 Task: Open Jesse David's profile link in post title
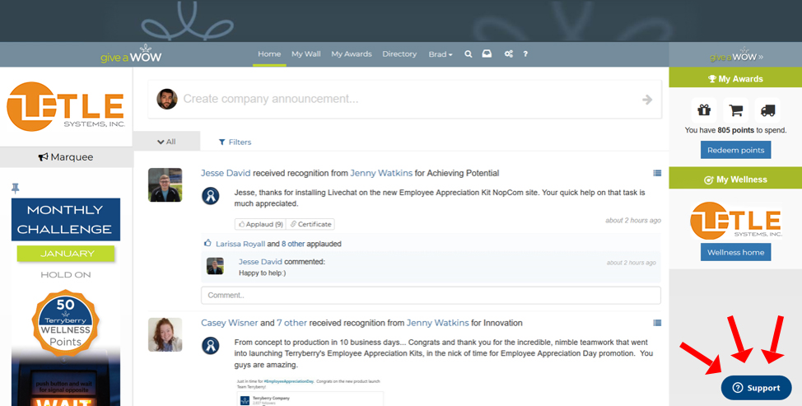pos(226,173)
